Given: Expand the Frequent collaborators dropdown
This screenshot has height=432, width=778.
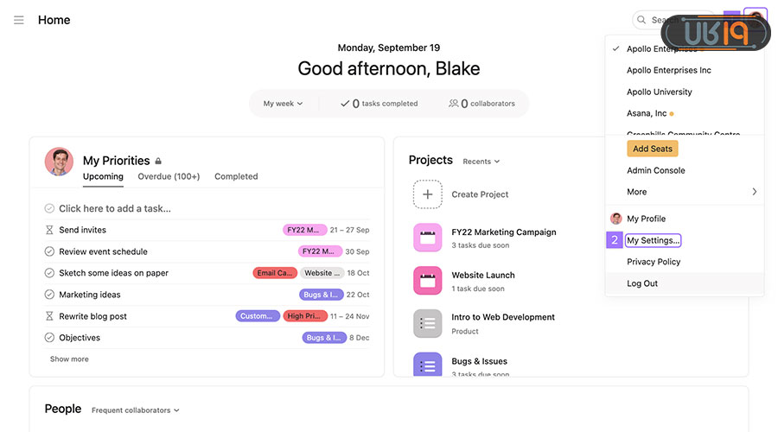Looking at the screenshot, I should pos(135,410).
